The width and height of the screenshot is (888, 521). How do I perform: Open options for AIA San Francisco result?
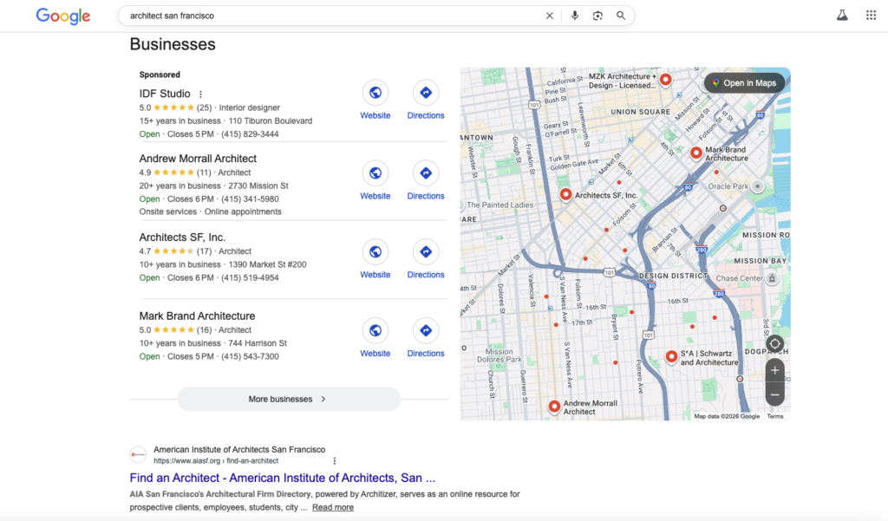click(335, 461)
